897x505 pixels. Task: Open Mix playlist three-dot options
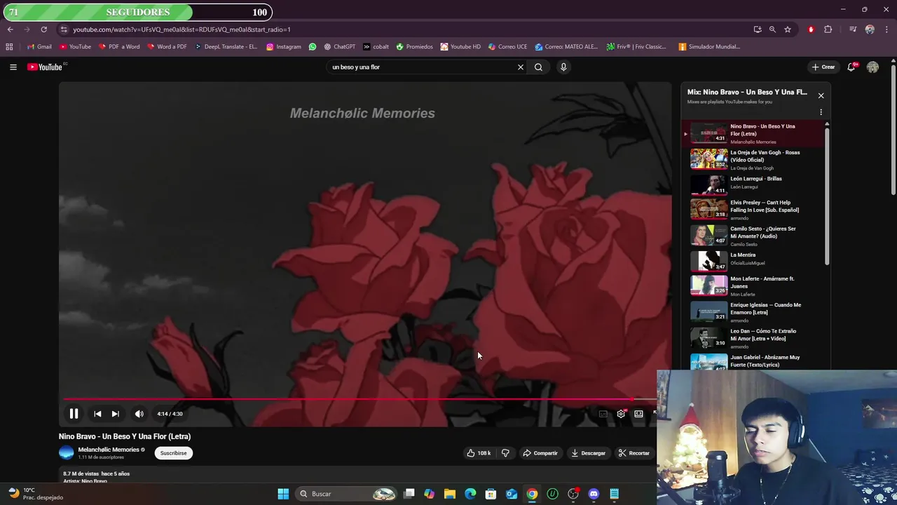(821, 112)
